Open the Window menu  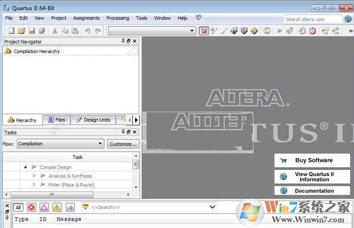162,18
